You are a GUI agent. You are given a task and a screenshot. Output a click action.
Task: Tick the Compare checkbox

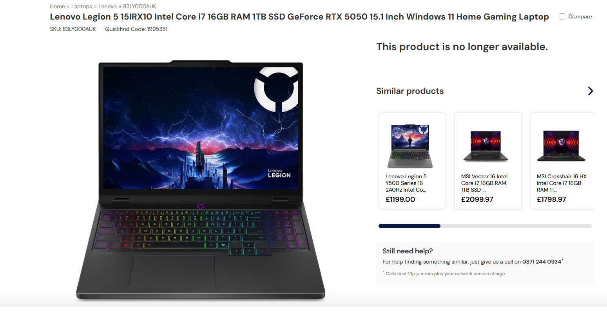pos(562,16)
